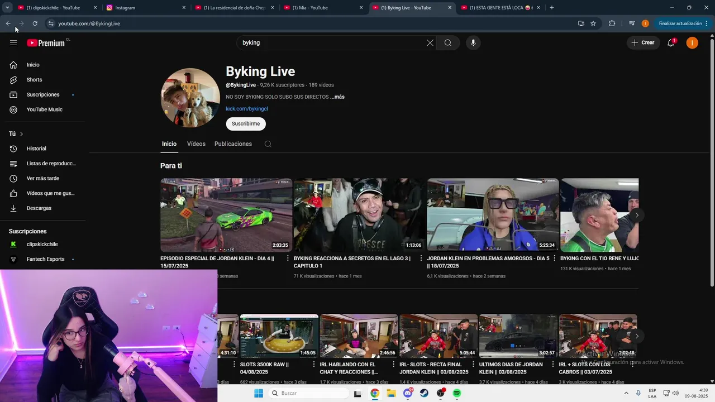Open the notifications bell

[x=671, y=42]
